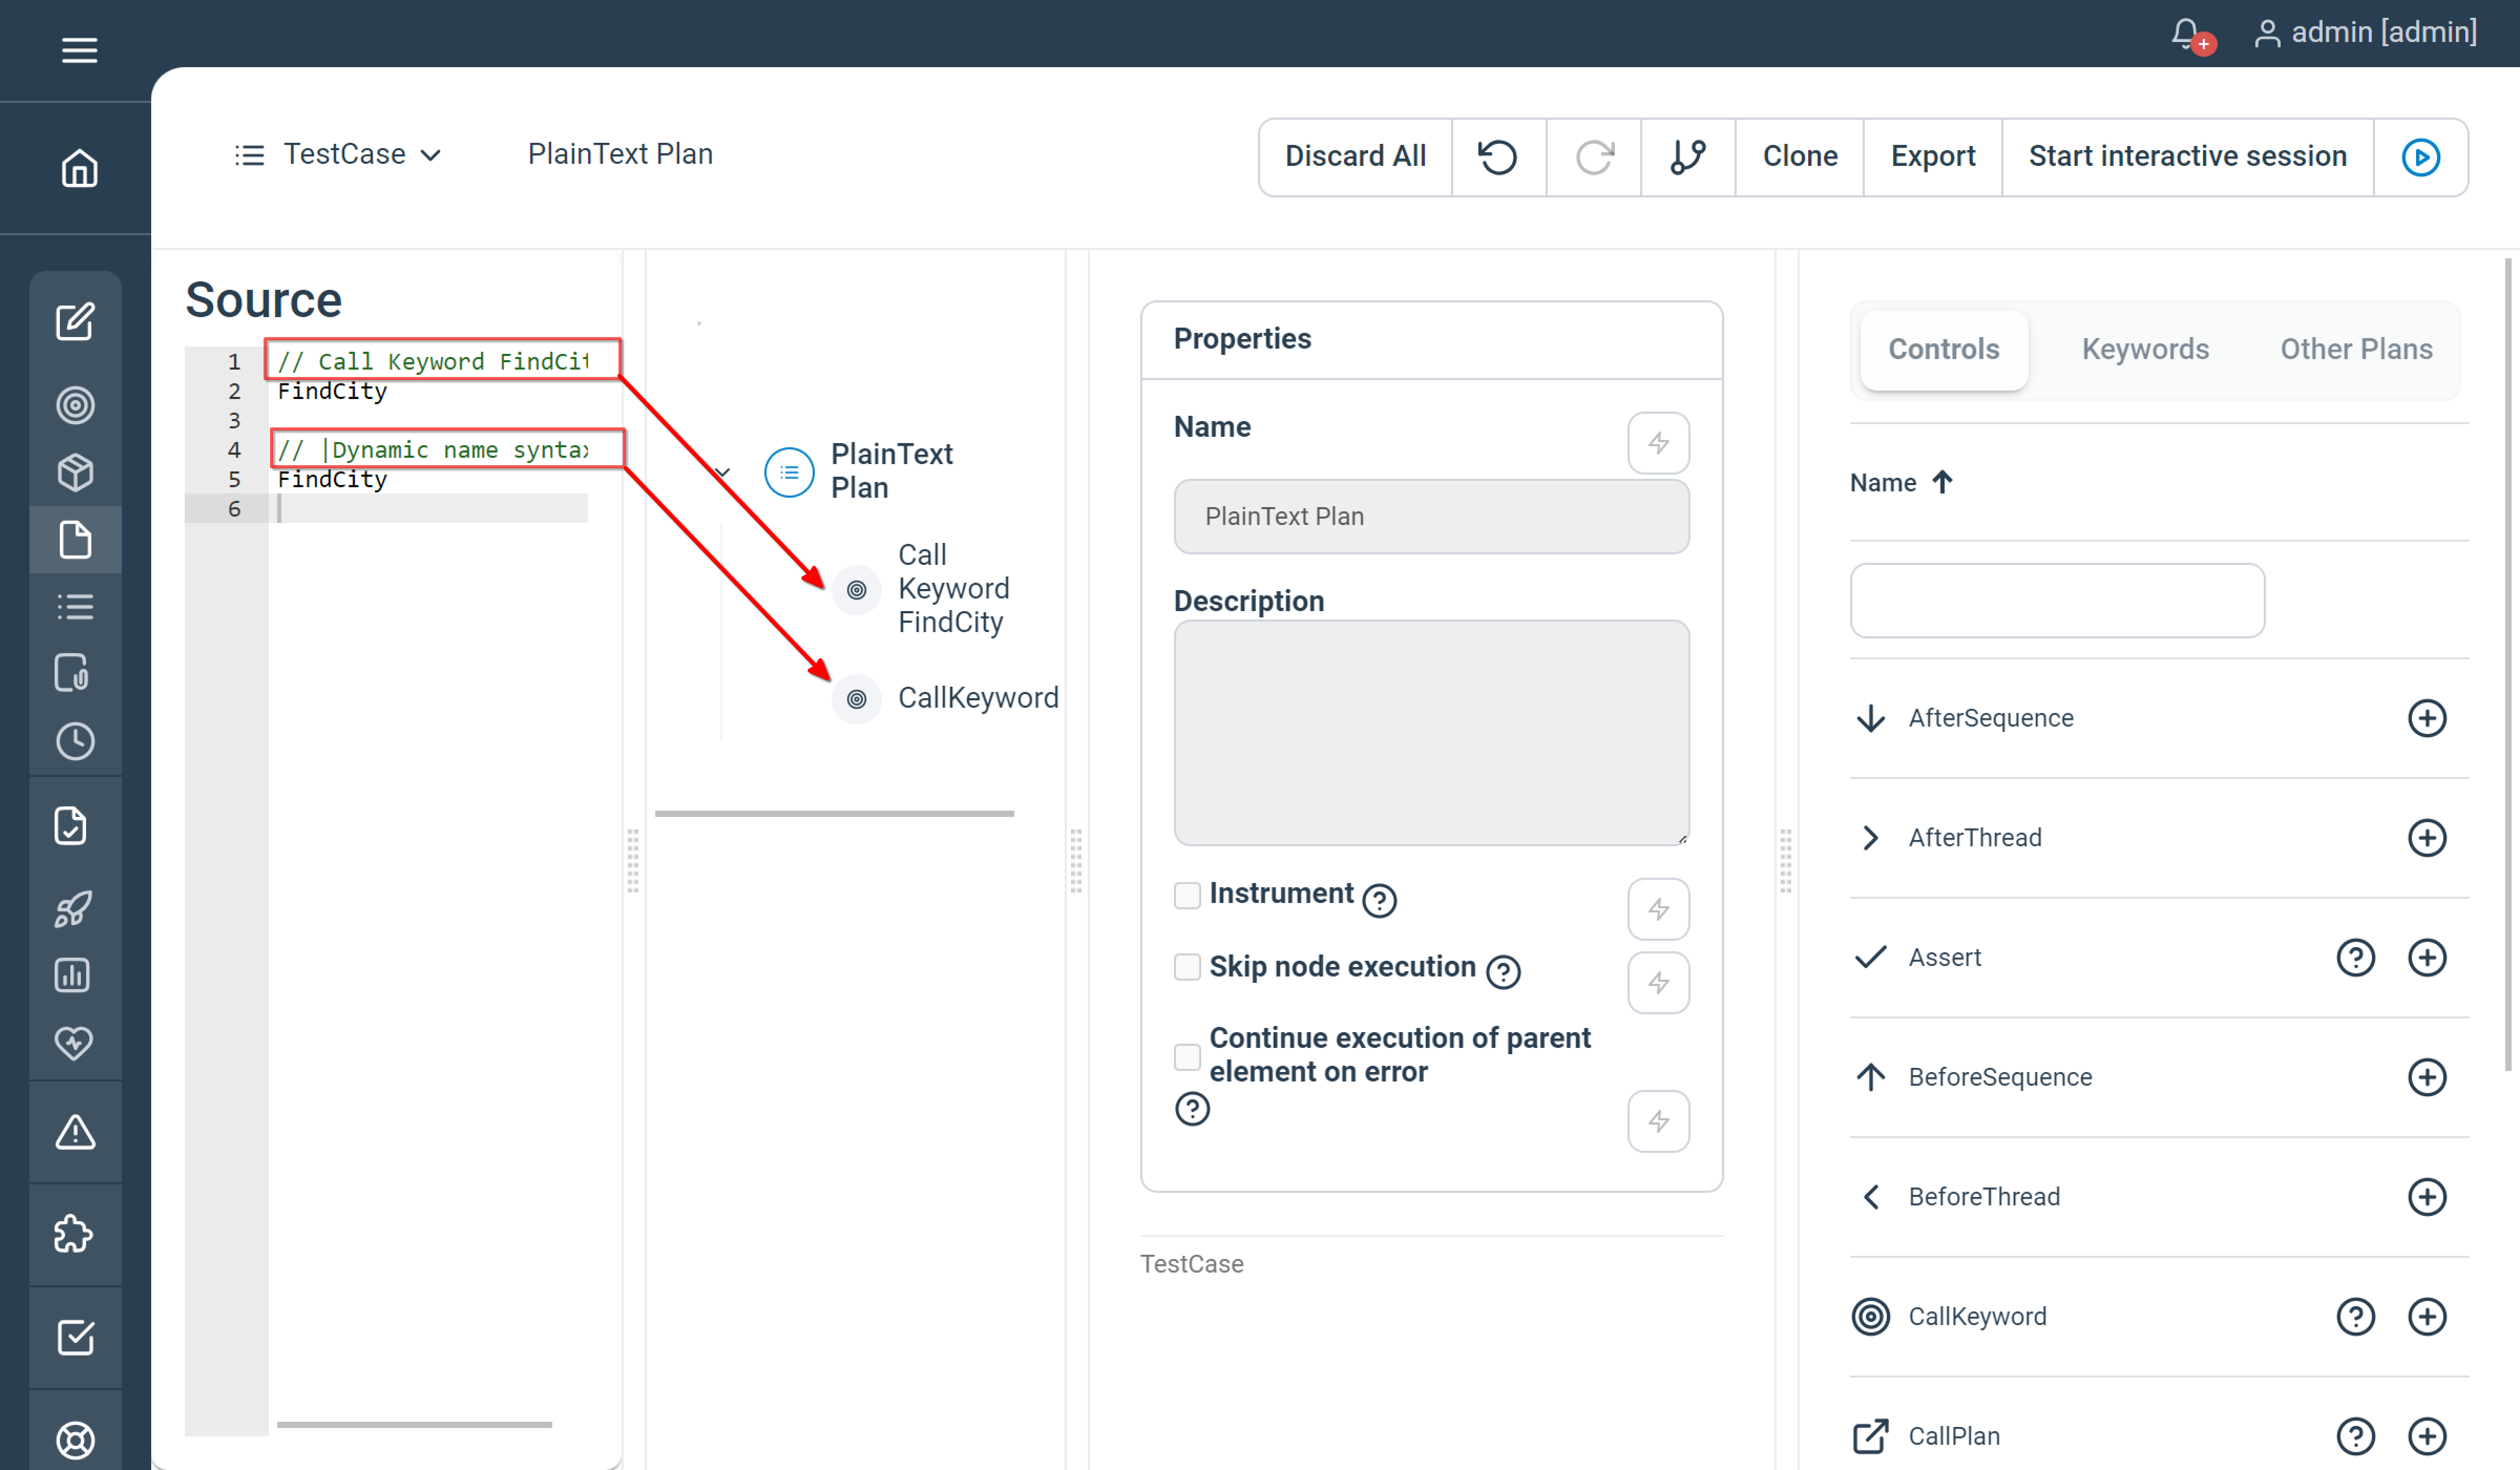Enable the Instrument checkbox
Viewport: 2520px width, 1470px height.
(1187, 896)
